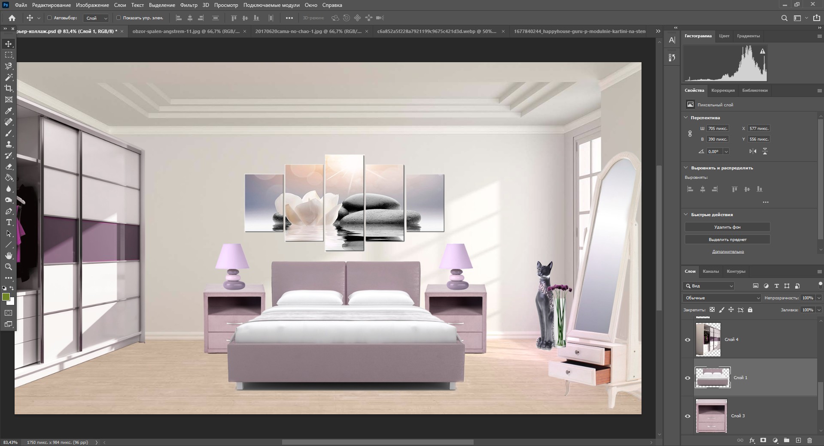
Task: Select the Eraser tool
Action: tap(9, 166)
